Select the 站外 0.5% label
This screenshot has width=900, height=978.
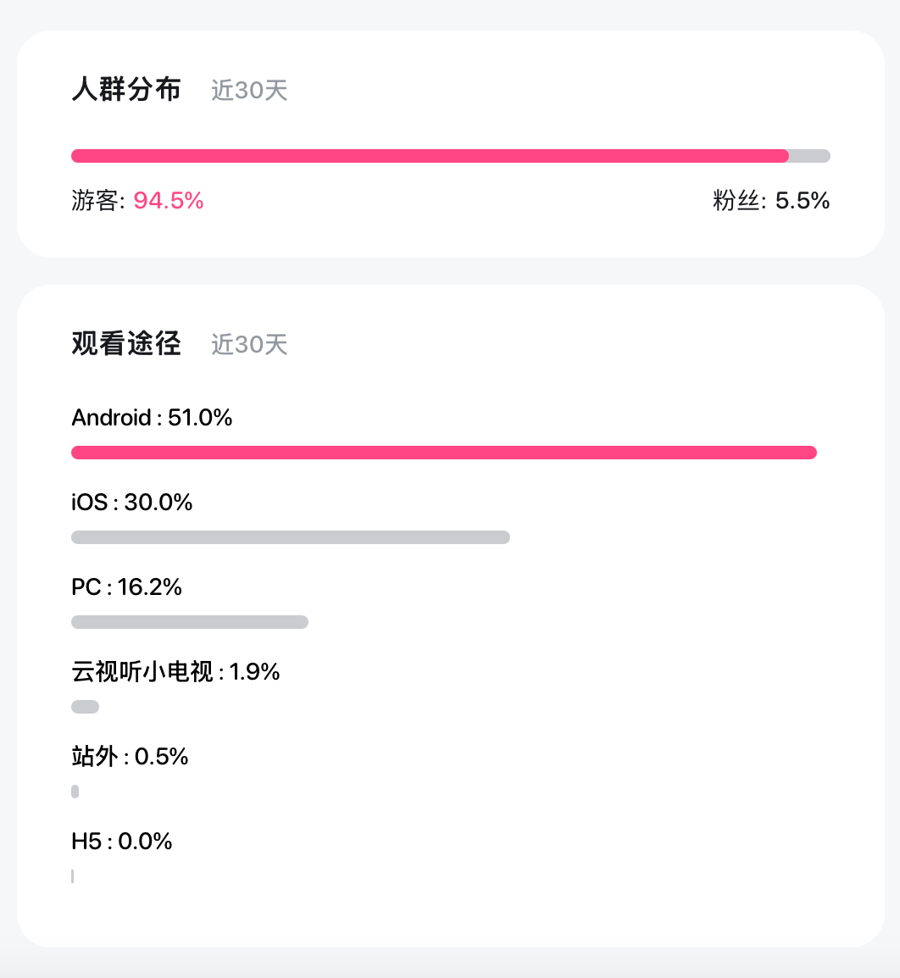point(130,757)
